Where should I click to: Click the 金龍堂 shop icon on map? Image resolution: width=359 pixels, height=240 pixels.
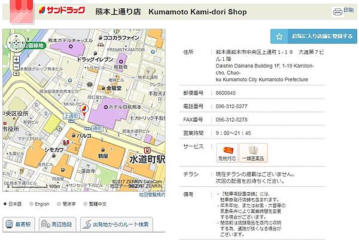click(103, 88)
